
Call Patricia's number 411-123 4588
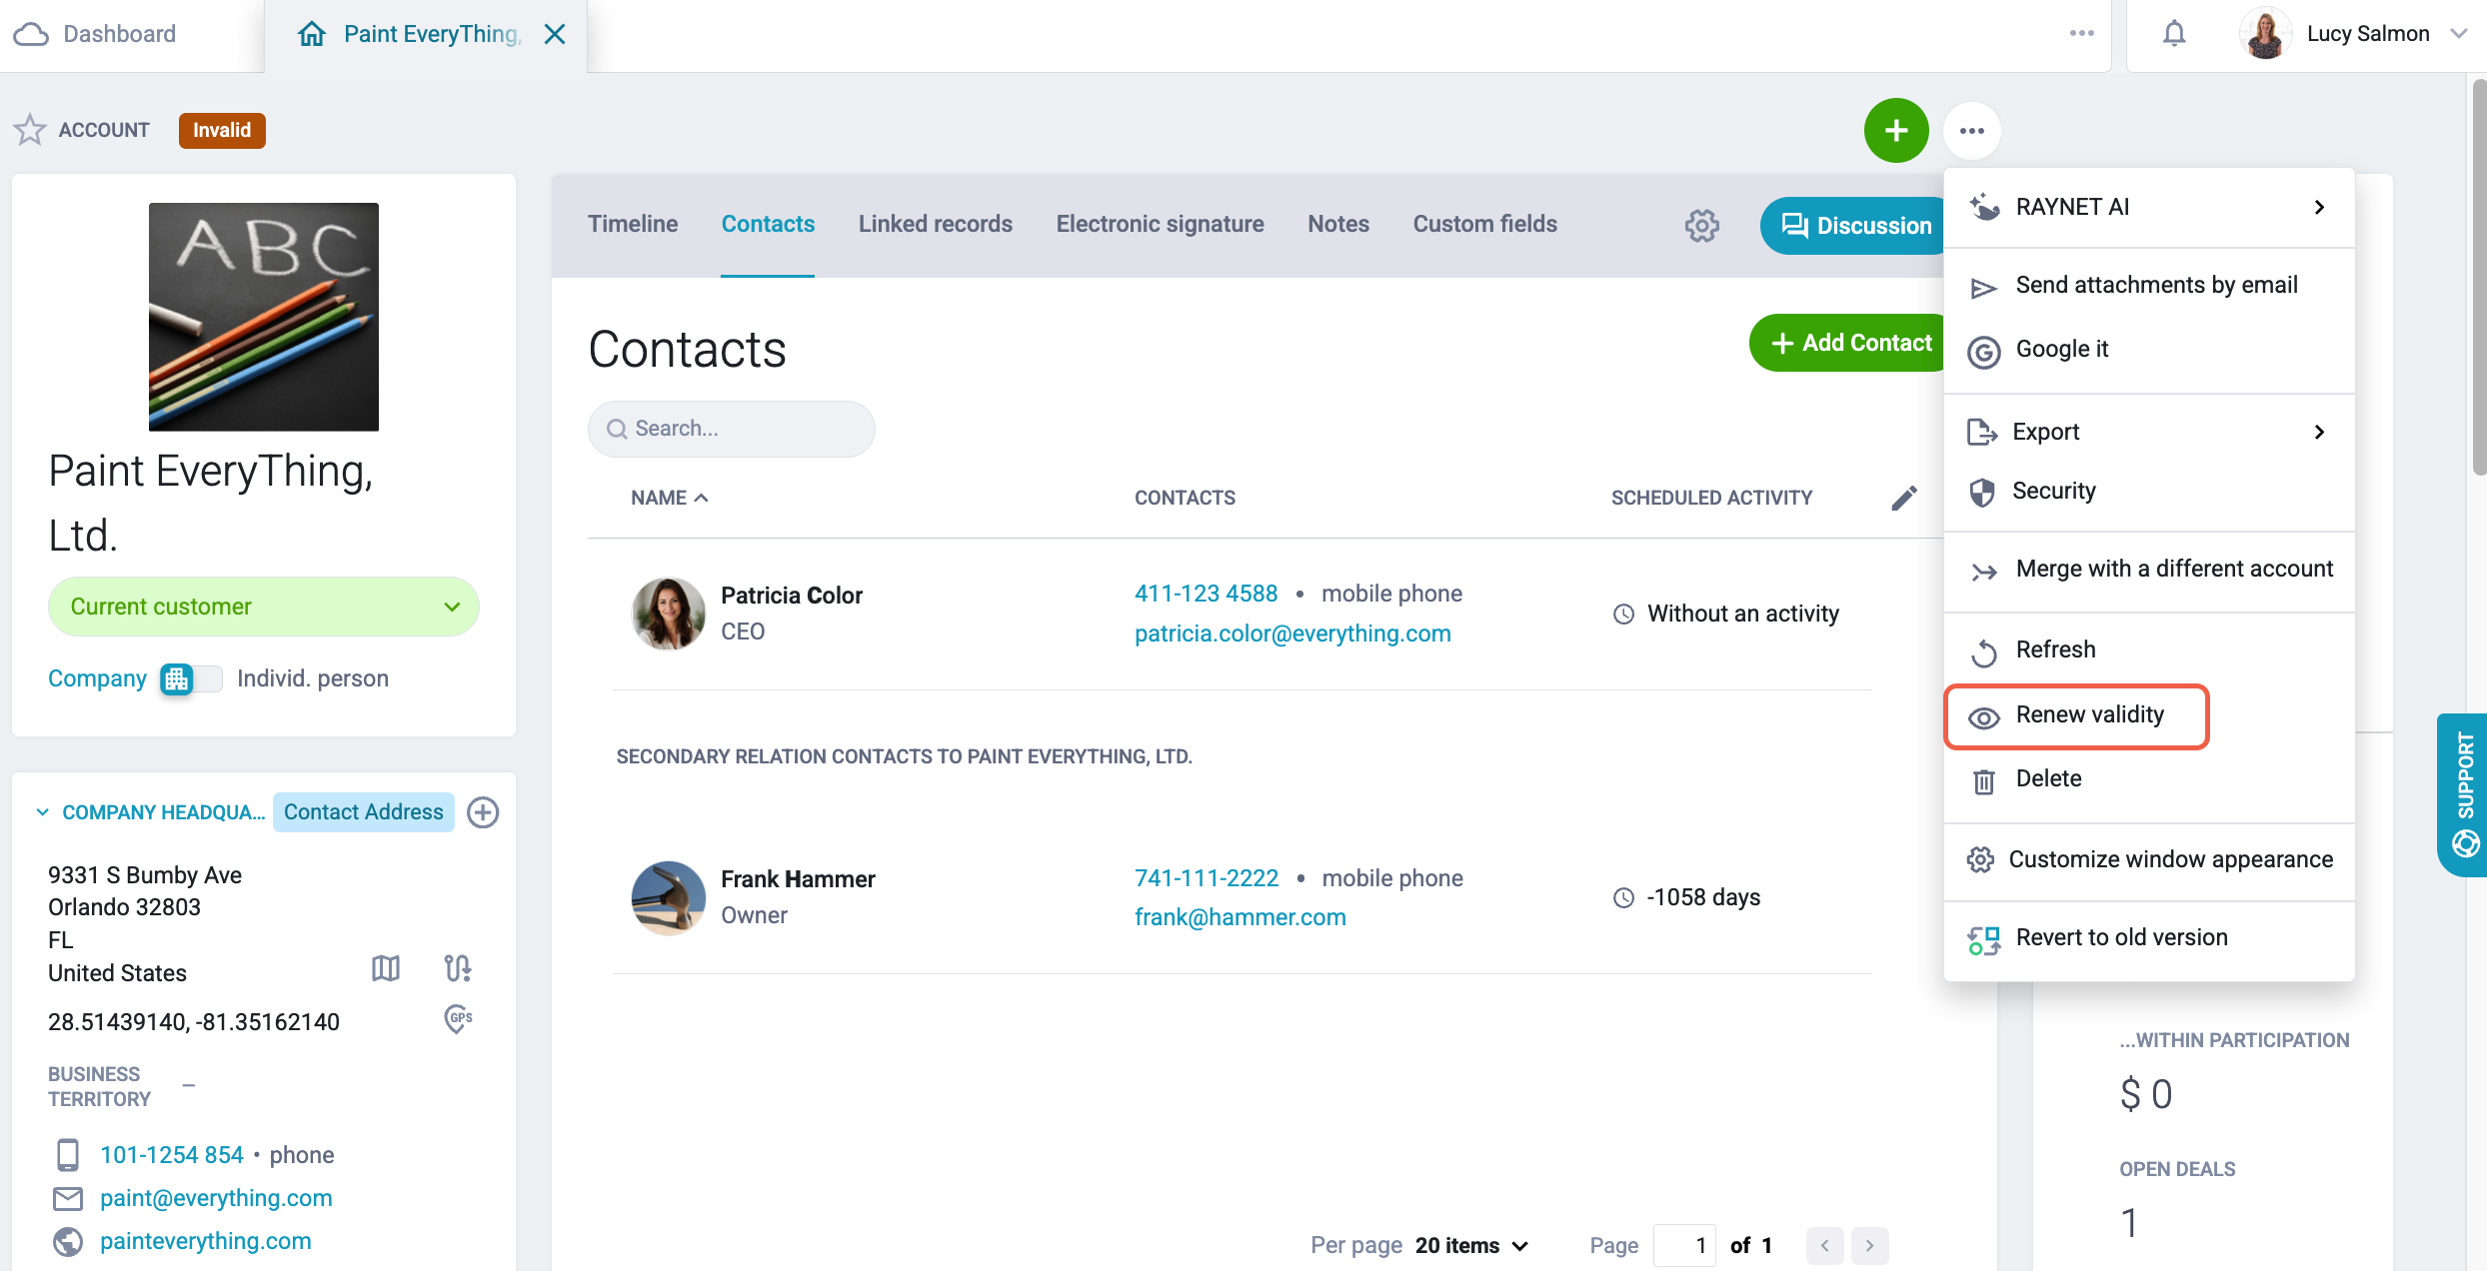point(1206,594)
